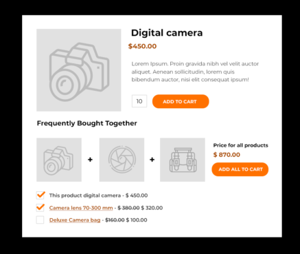Image resolution: width=300 pixels, height=254 pixels.
Task: Open the camera lens aperture thumbnail
Action: [122, 160]
